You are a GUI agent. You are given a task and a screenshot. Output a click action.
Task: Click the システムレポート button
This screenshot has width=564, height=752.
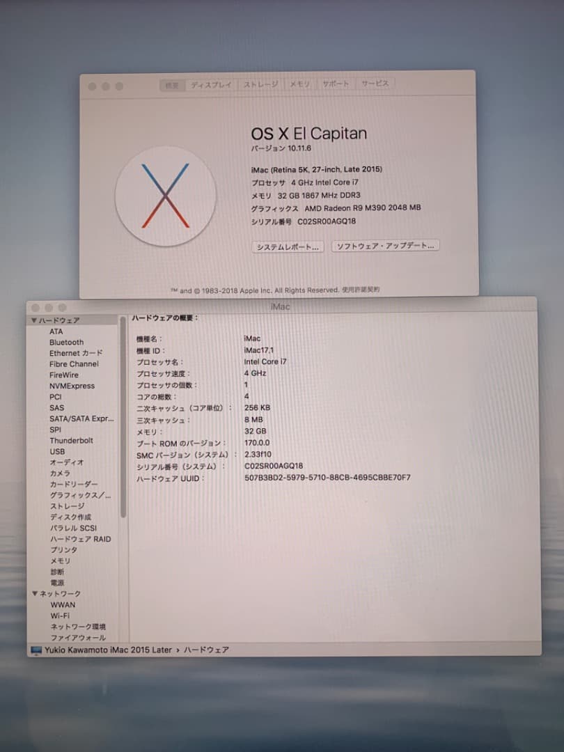(288, 246)
